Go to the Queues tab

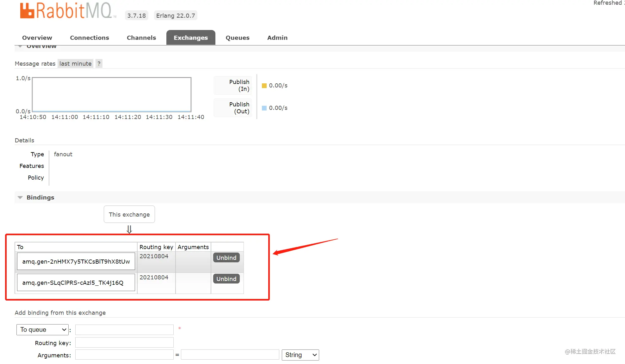pos(238,38)
